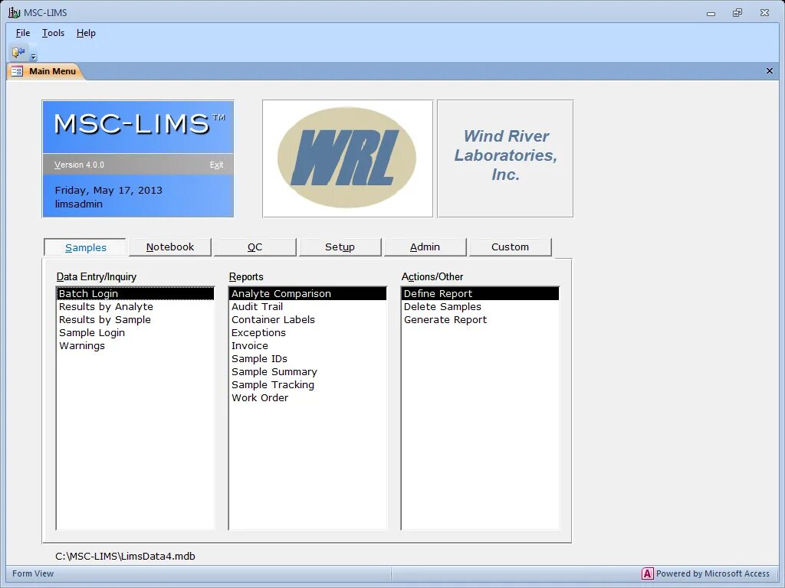Switch to the Samples tab
This screenshot has height=588, width=785.
pyautogui.click(x=85, y=247)
